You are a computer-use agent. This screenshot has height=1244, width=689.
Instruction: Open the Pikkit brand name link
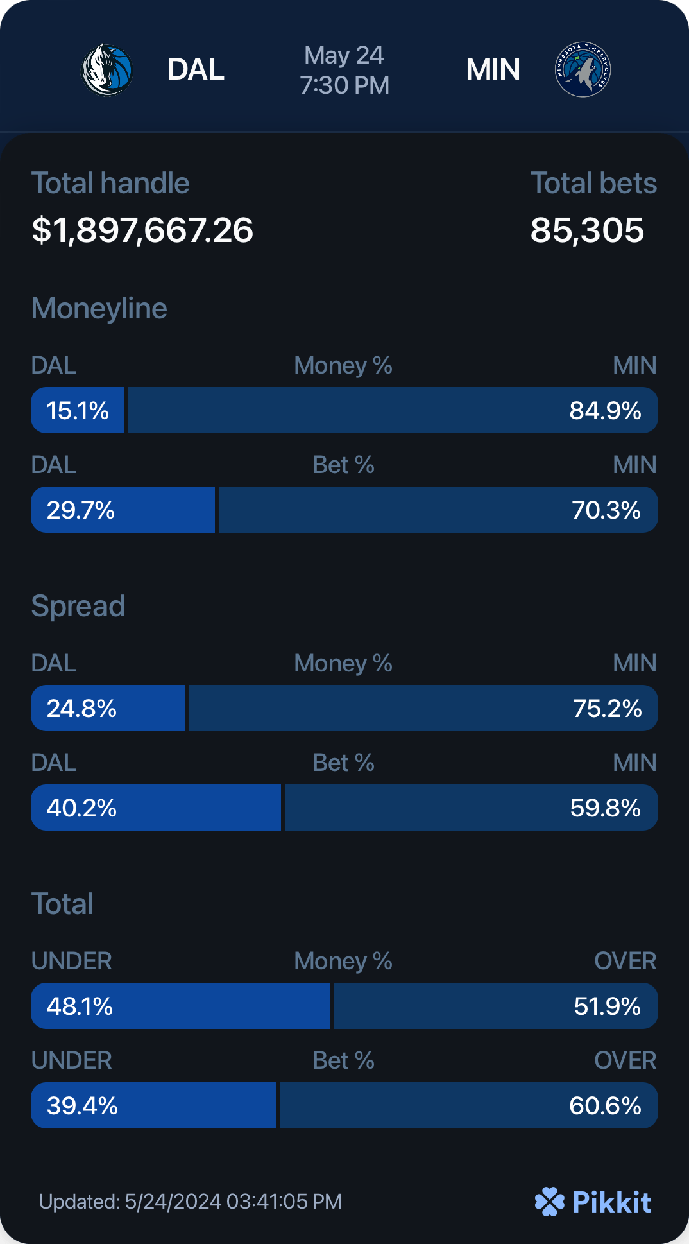click(611, 1202)
